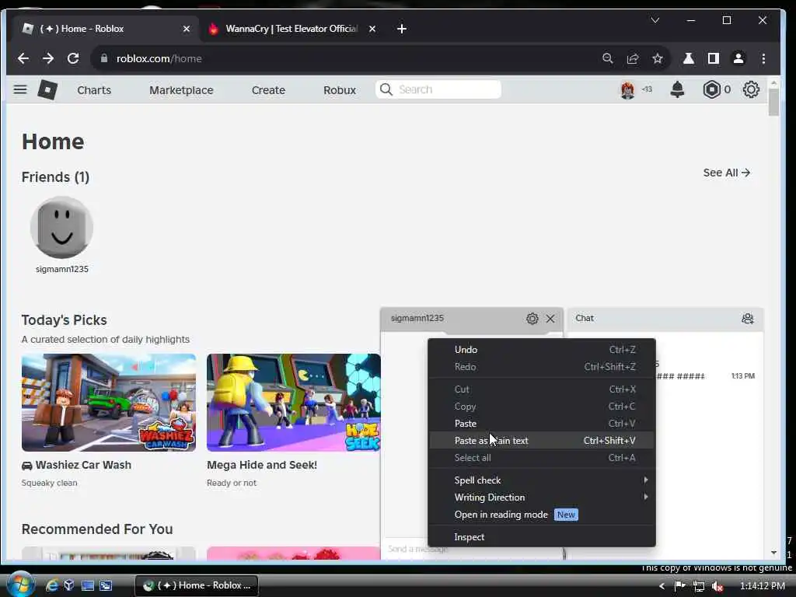Open a new browser tab
This screenshot has height=597, width=796.
[x=402, y=29]
